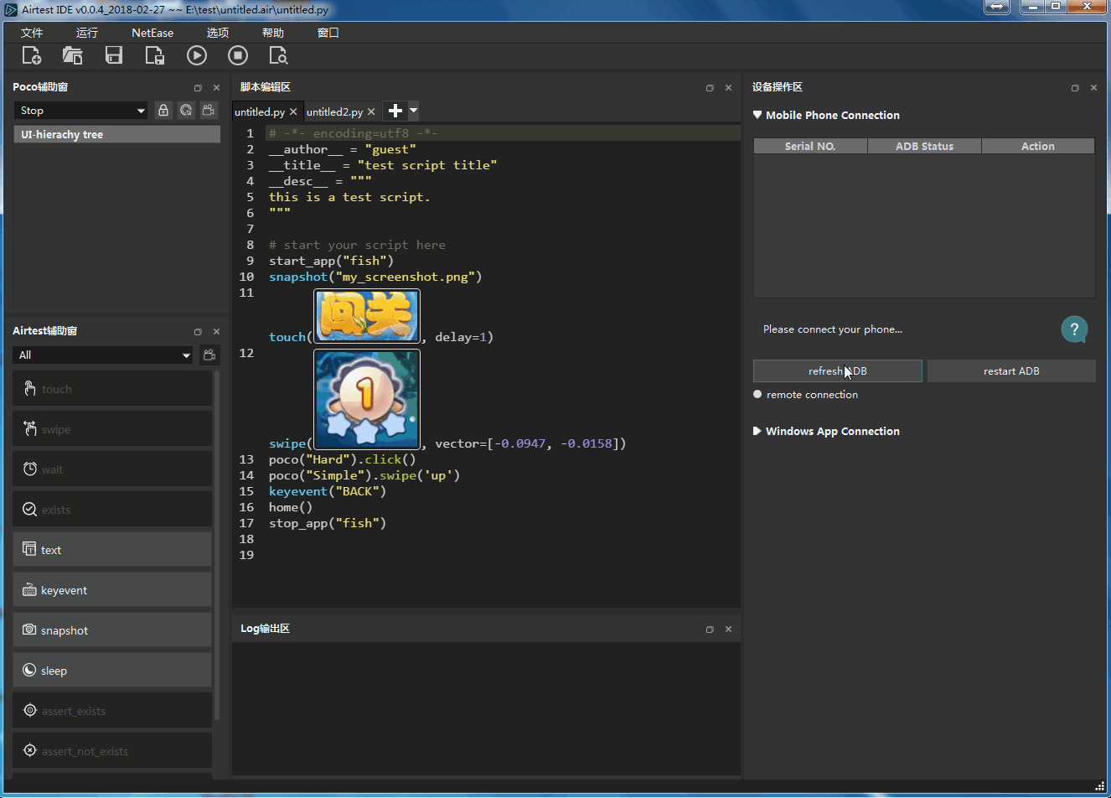Screen dimensions: 1111x798
Task: Place cursor on keyevent("BACK") line
Action: click(x=328, y=491)
